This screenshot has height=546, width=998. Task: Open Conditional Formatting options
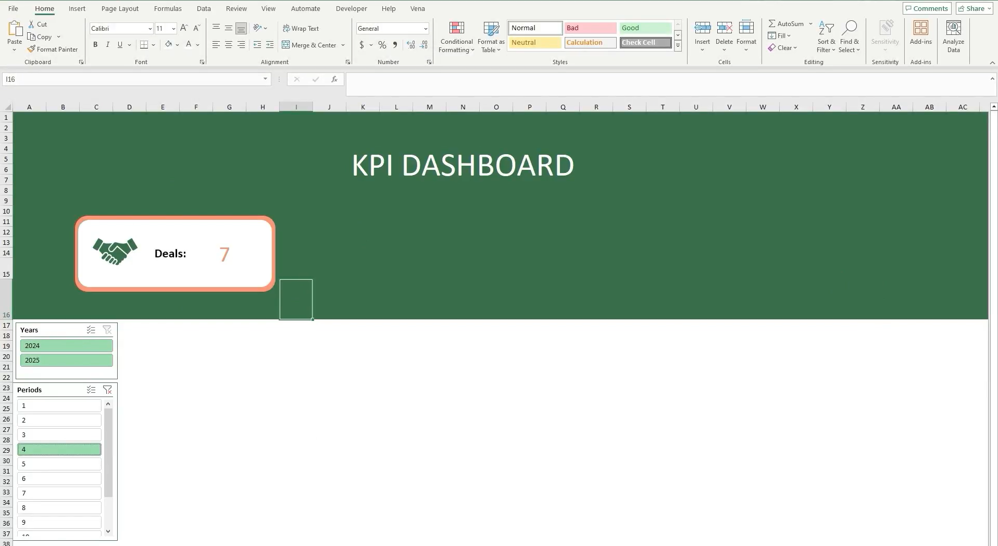(456, 37)
